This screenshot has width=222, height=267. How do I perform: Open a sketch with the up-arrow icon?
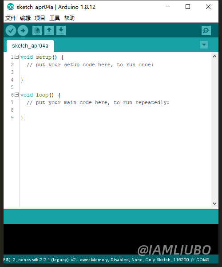click(x=49, y=31)
